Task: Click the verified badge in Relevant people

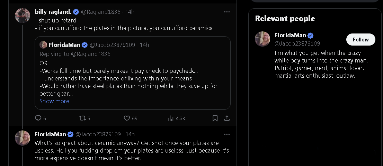Action: click(x=310, y=36)
